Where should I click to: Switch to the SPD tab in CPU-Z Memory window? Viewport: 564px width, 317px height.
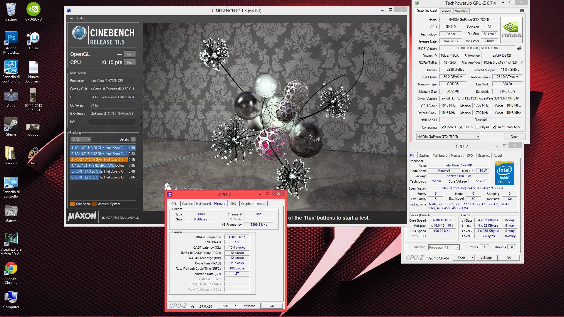pos(233,204)
